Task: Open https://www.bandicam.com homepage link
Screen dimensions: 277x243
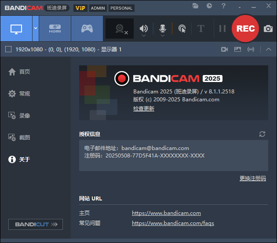Action: point(166,213)
